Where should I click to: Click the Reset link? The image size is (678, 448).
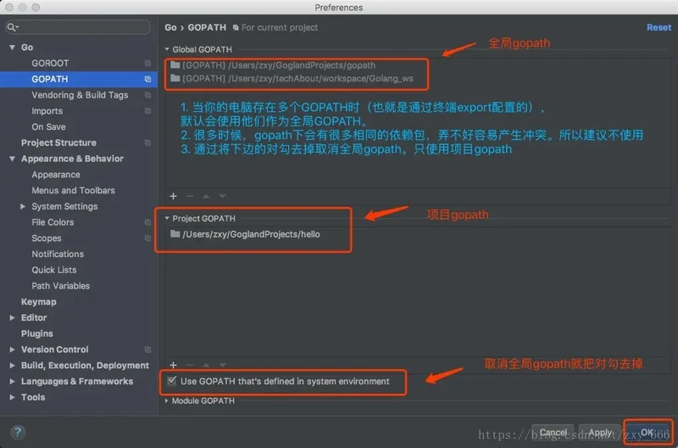click(x=658, y=28)
